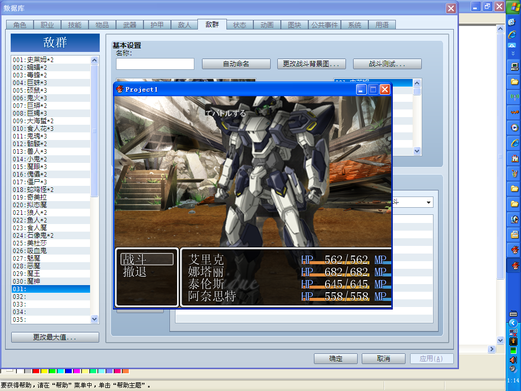
Task: Select troop 001:史莱姆*2
Action: coord(51,60)
